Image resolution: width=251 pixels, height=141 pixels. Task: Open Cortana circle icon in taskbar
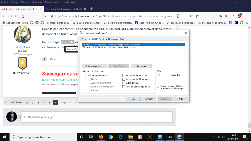click(x=82, y=137)
